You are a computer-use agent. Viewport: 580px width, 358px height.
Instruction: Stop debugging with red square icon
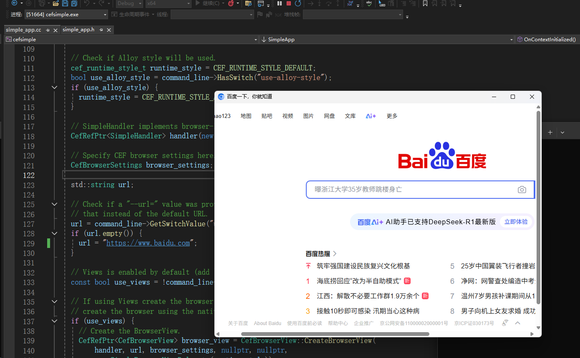coord(289,3)
